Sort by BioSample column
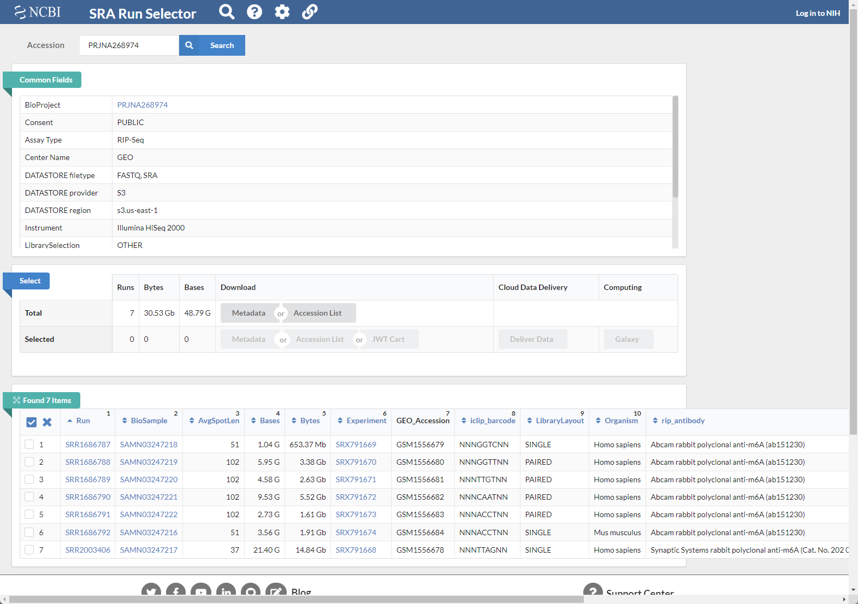Screen dimensions: 858x604 click(145, 421)
